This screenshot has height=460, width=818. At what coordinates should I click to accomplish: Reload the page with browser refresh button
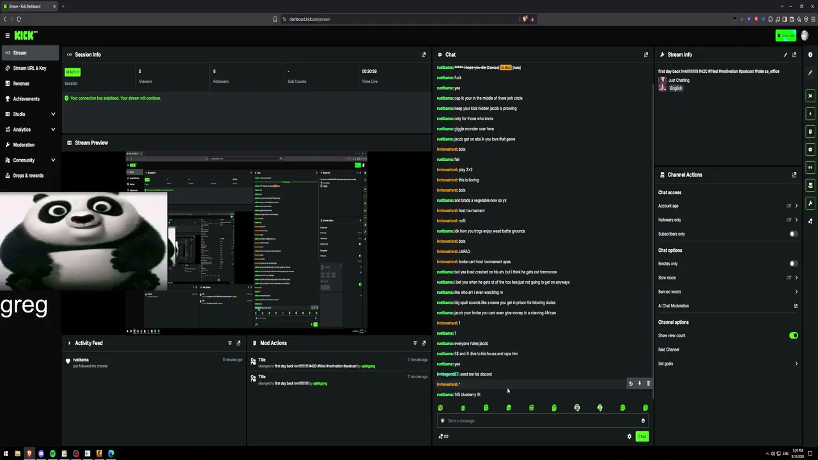click(x=19, y=19)
